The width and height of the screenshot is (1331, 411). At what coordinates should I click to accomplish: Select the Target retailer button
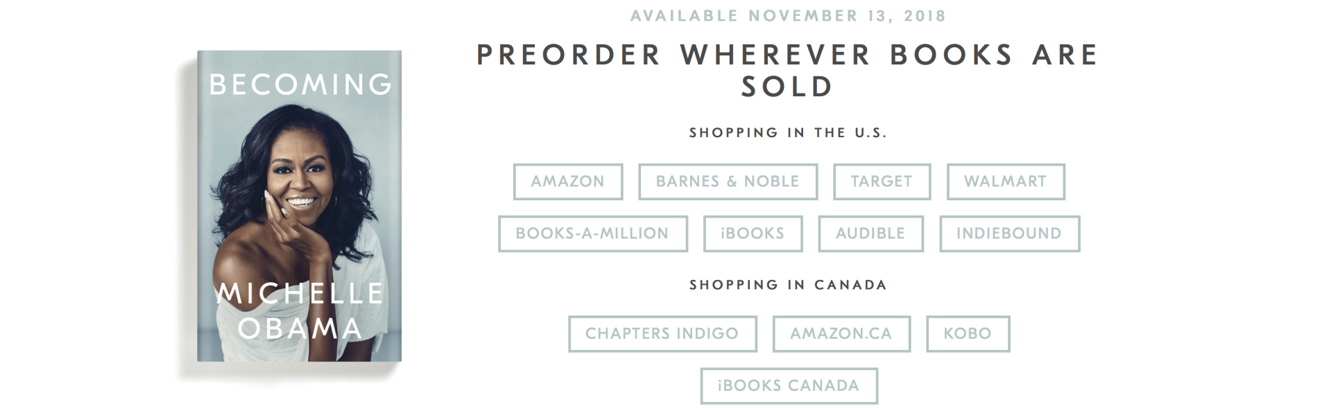pos(882,182)
